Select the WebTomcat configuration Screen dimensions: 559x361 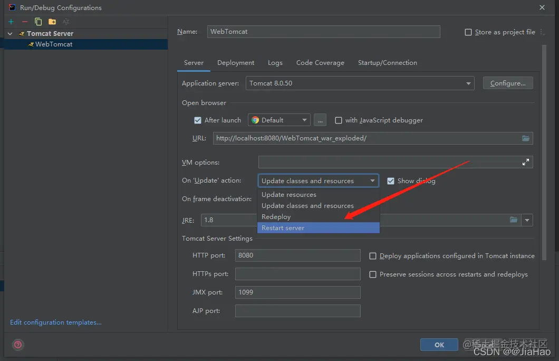click(x=85, y=44)
